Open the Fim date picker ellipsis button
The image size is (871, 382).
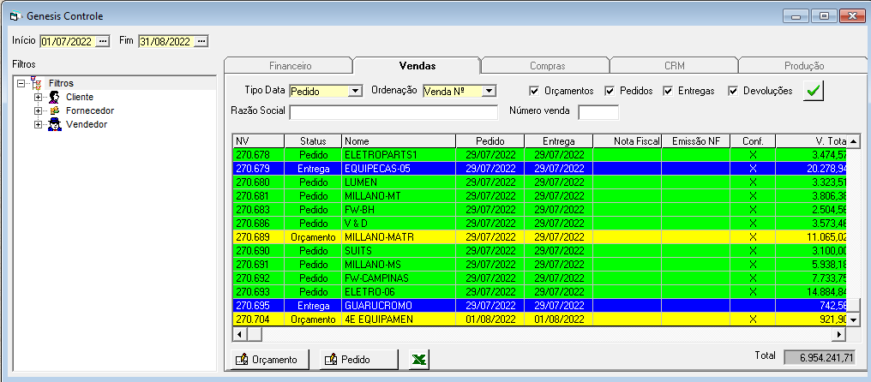pyautogui.click(x=201, y=42)
